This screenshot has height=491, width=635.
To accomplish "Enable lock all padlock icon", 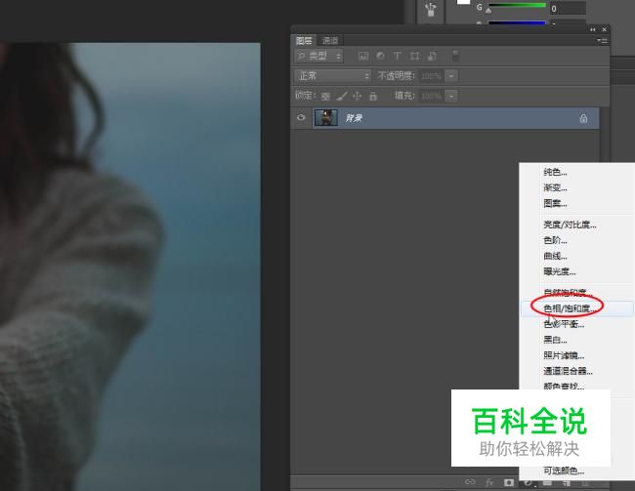I will 373,97.
